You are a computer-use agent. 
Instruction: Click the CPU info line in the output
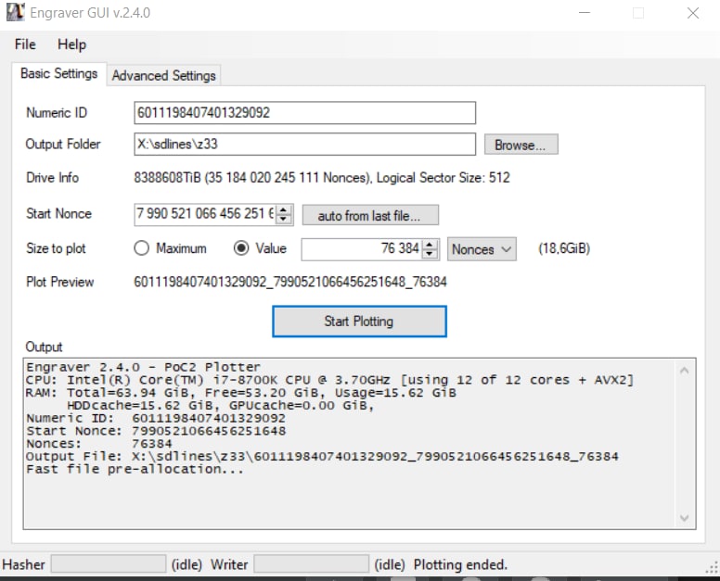click(x=329, y=380)
